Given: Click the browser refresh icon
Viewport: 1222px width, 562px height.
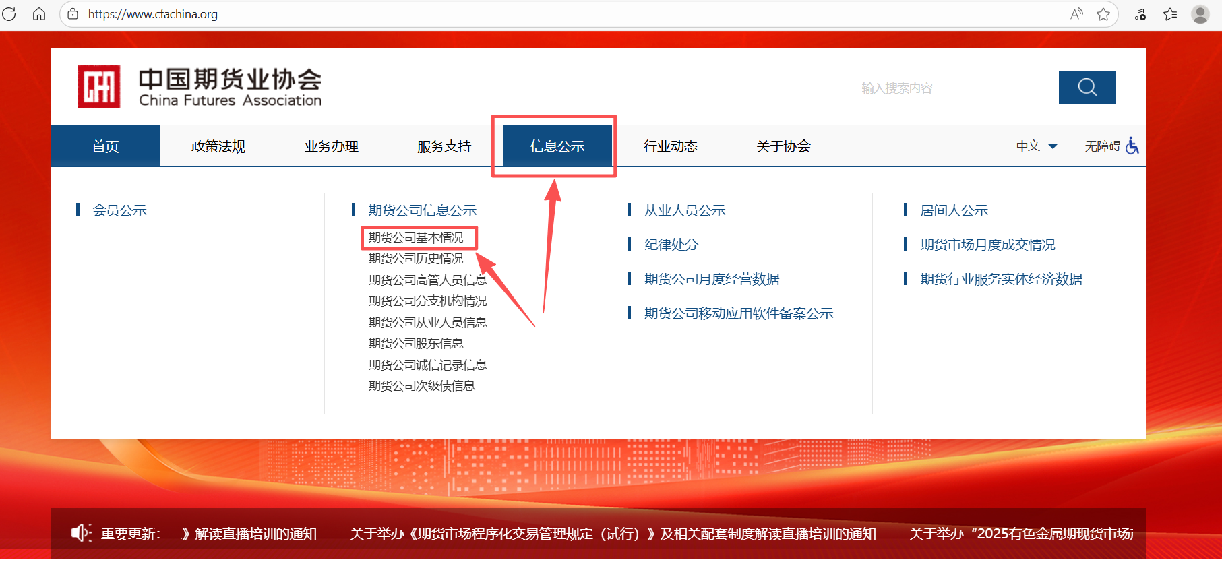Looking at the screenshot, I should pyautogui.click(x=9, y=14).
